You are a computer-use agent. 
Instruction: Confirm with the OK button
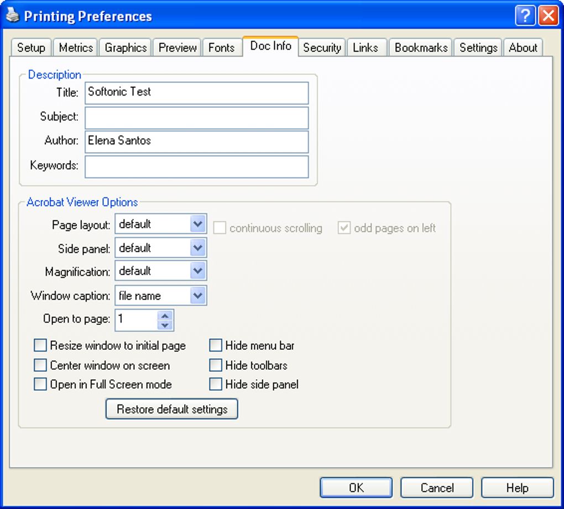[356, 488]
